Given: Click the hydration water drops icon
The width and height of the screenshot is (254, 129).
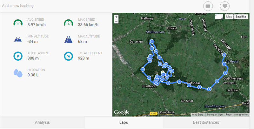Looking at the screenshot, I should [18, 73].
